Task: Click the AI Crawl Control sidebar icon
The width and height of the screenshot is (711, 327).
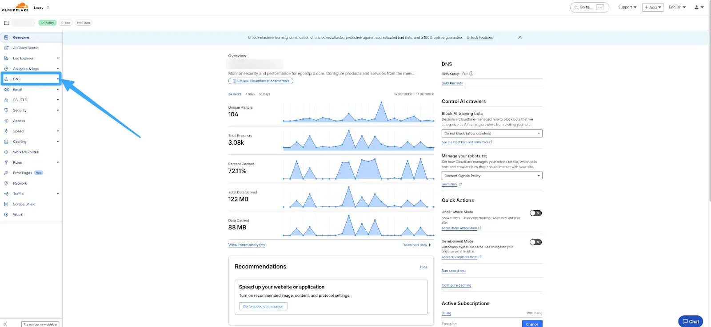Action: (x=6, y=48)
